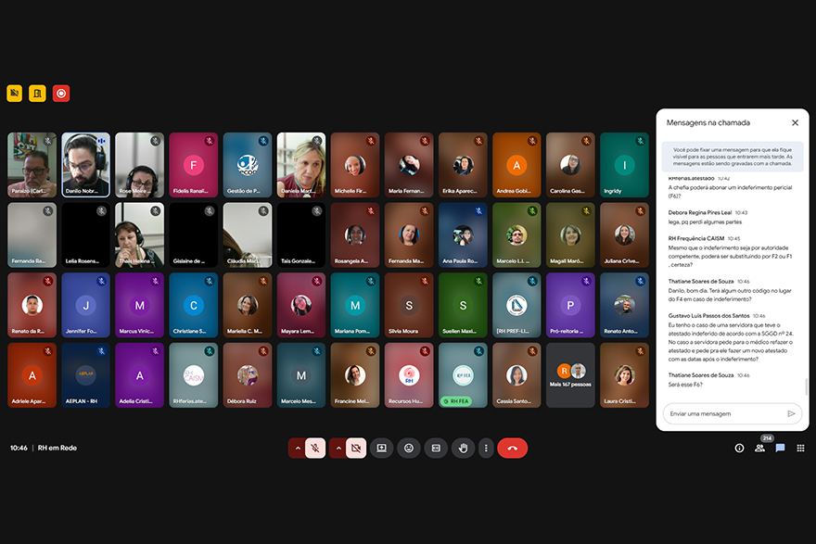Start presenting your screen

[382, 449]
